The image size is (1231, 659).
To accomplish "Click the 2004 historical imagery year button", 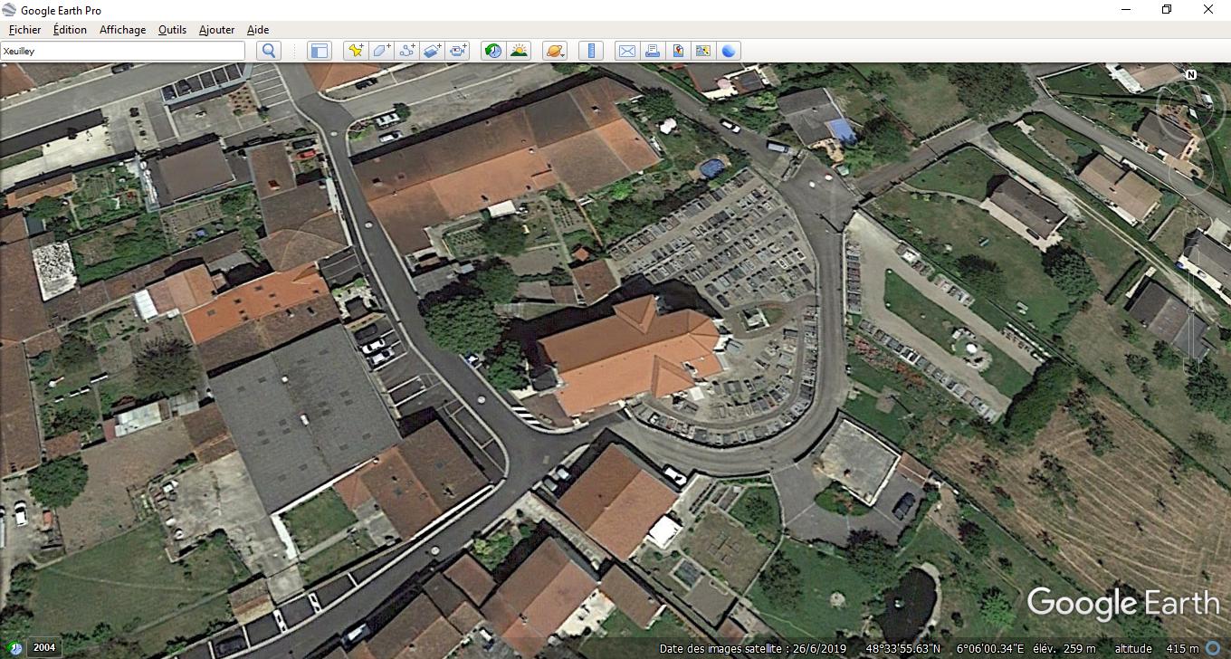I will tap(43, 647).
